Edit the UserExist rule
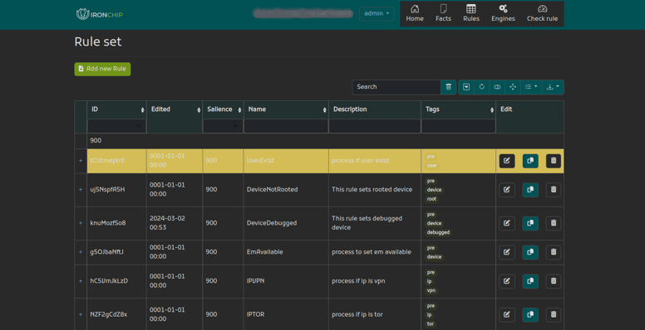The height and width of the screenshot is (330, 645). [507, 161]
